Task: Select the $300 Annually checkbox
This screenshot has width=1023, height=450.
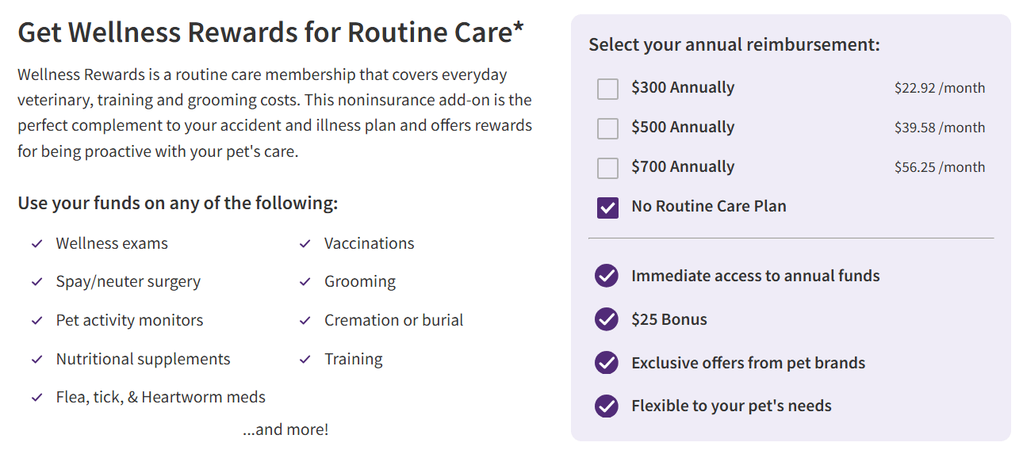Action: tap(607, 89)
